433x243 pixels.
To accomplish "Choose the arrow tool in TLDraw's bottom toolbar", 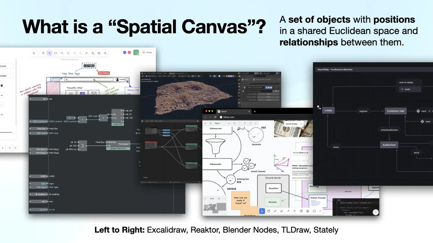I will pyautogui.click(x=288, y=211).
